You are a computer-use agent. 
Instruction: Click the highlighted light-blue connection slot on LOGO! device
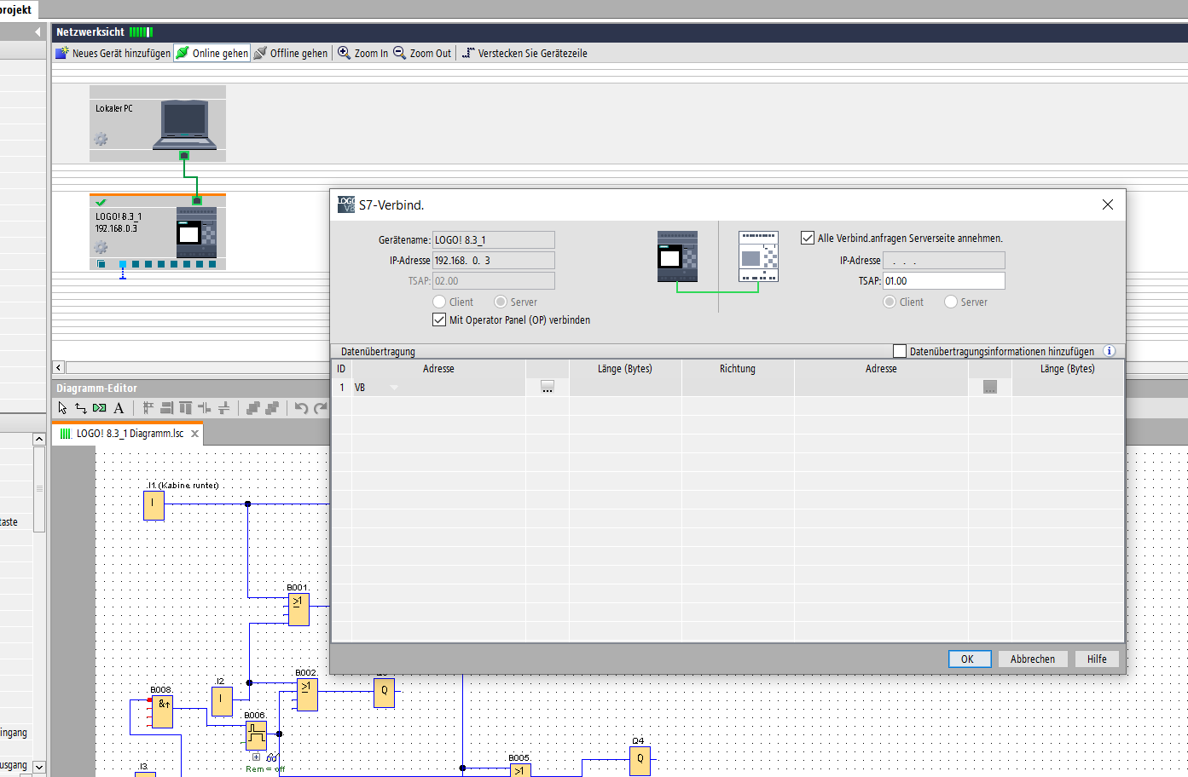point(123,264)
